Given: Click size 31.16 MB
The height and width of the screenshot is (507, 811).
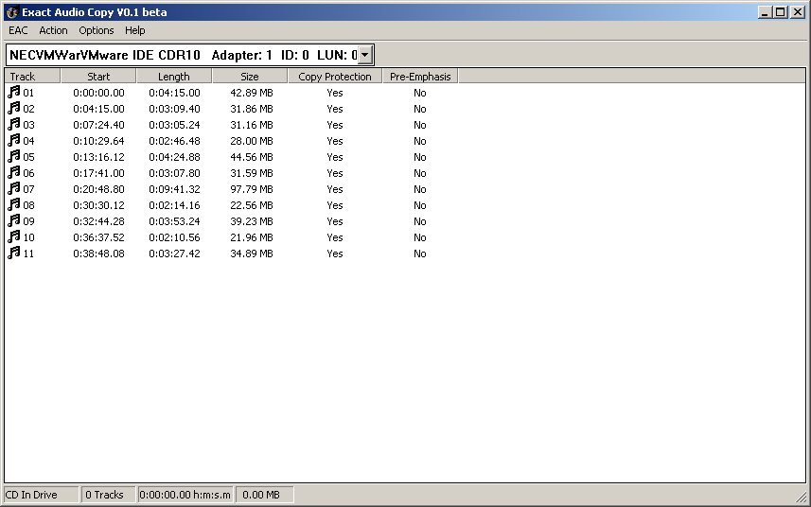Looking at the screenshot, I should click(x=252, y=125).
